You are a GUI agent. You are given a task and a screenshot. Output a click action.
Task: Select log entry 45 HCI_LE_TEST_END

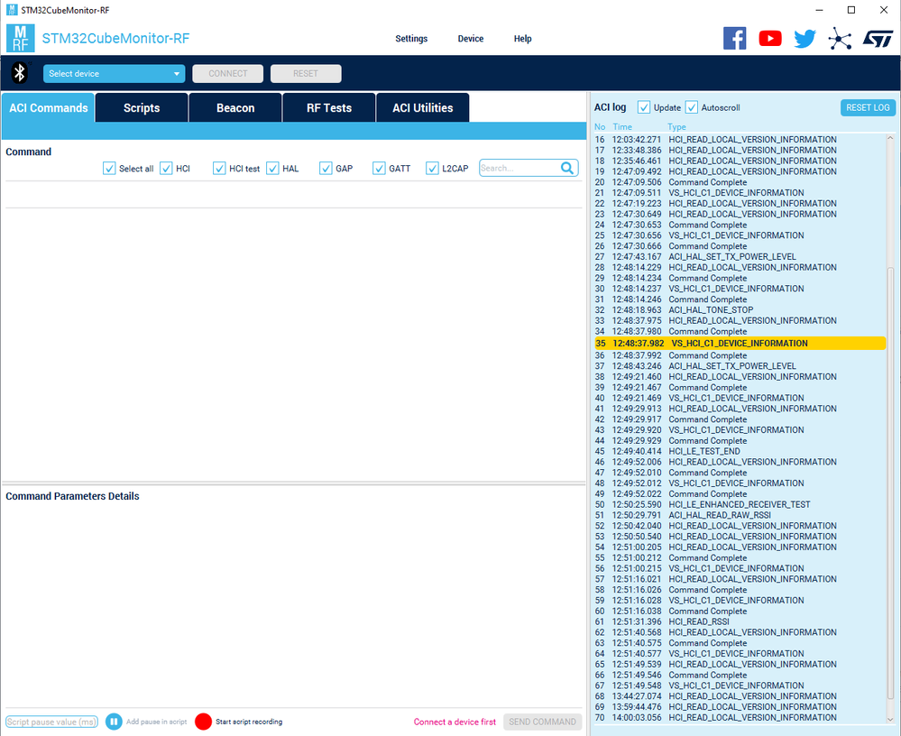740,451
